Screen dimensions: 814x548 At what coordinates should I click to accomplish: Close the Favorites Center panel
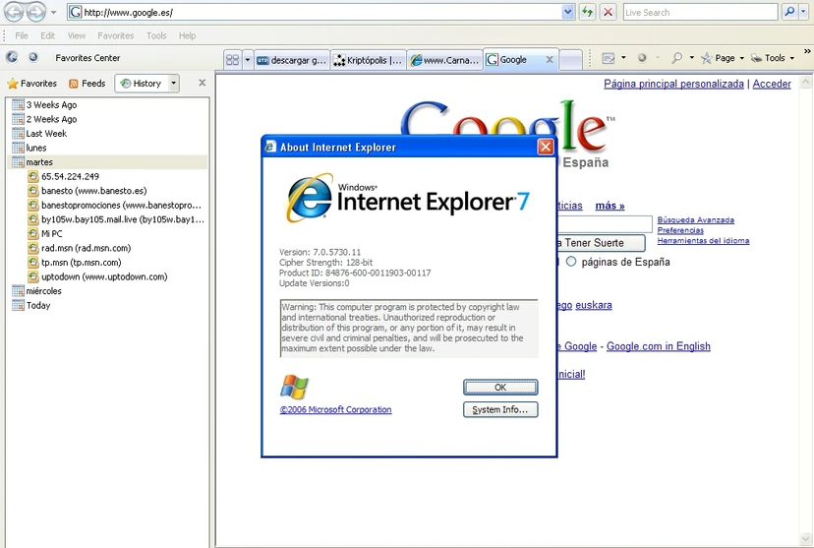(202, 83)
